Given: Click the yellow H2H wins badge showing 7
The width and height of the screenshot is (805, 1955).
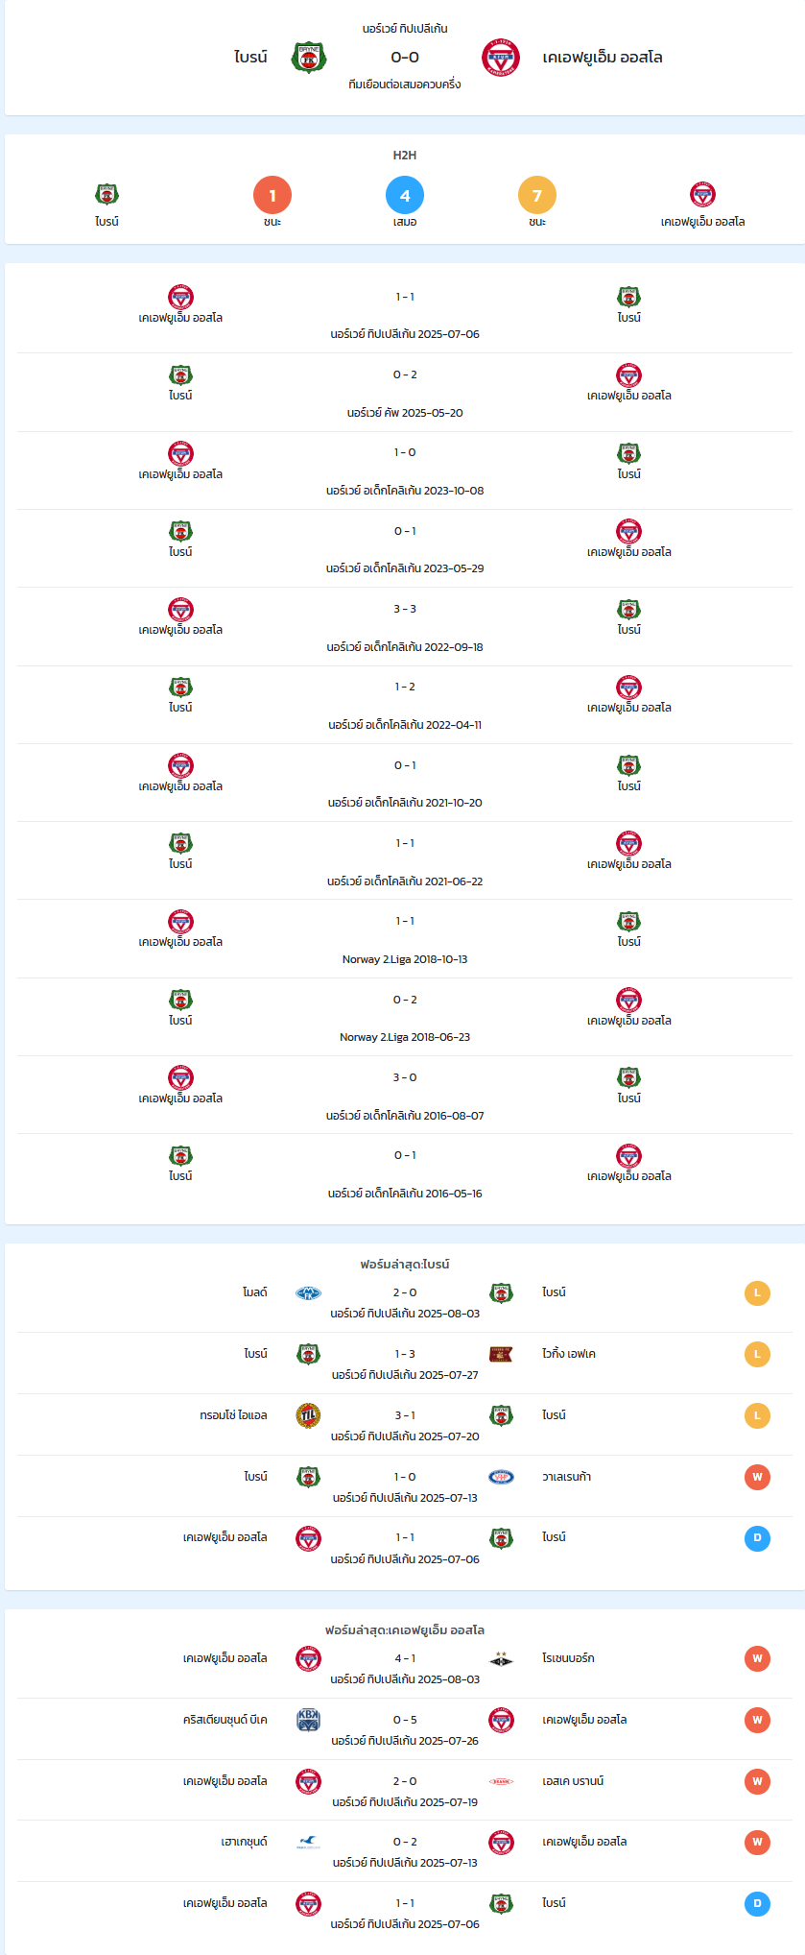Looking at the screenshot, I should (537, 195).
